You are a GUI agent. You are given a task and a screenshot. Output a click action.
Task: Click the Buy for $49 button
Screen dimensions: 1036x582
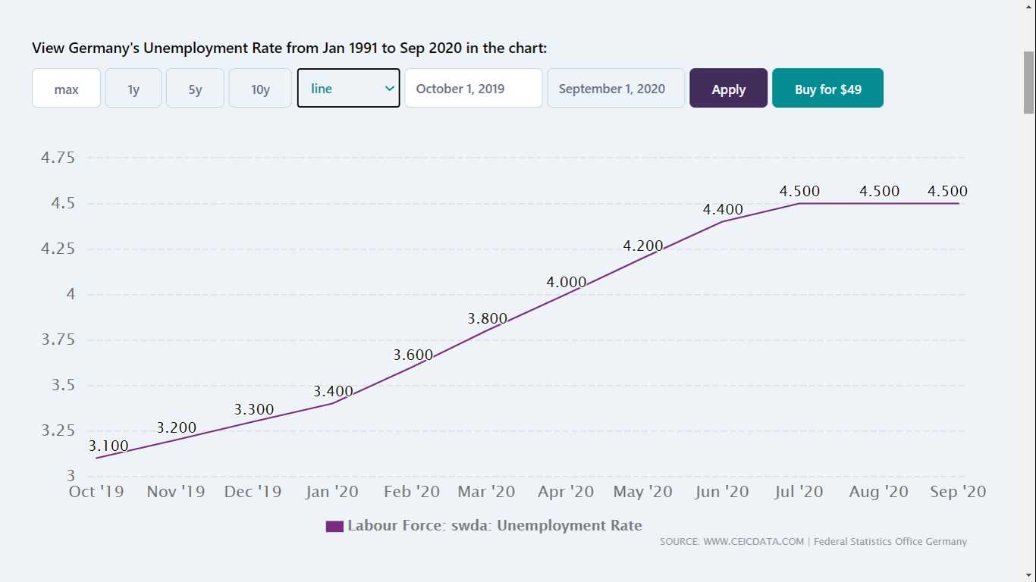click(x=827, y=88)
